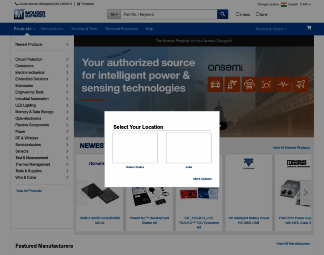Select the India flag box

189,148
